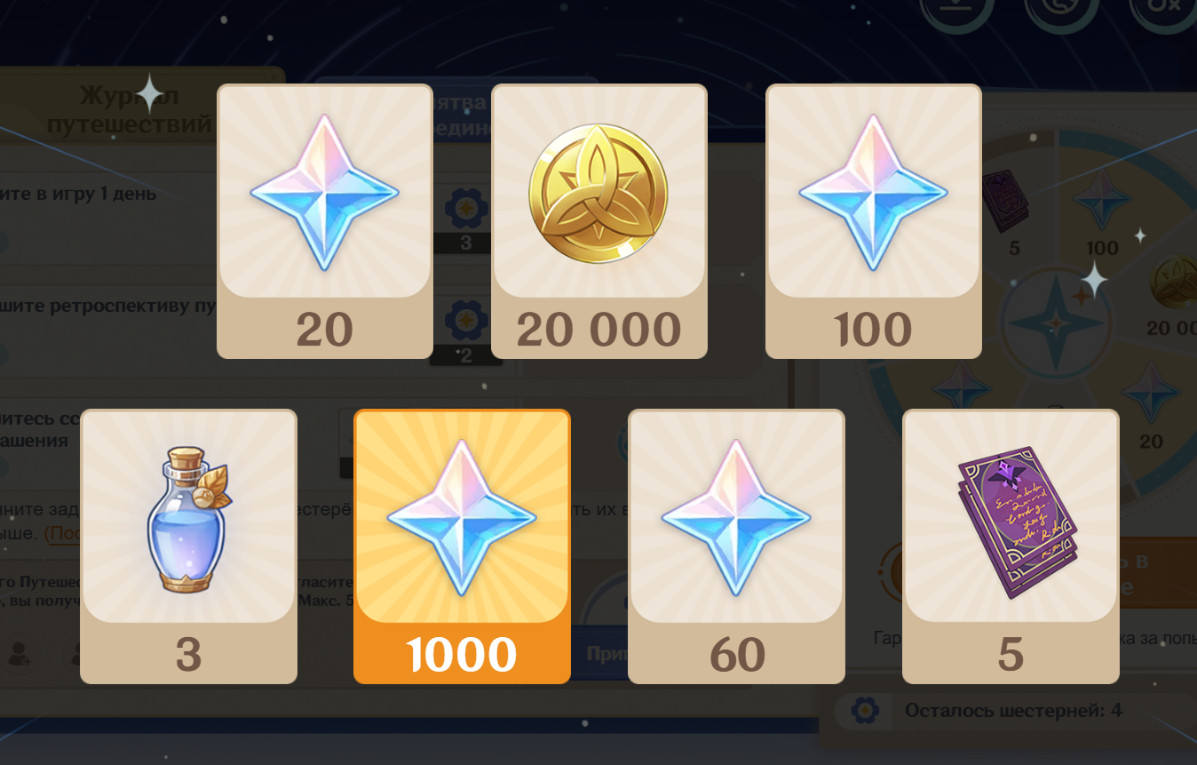Screen dimensions: 1197x765
Task: Select the 100 Primogems reward card
Action: coord(874,221)
